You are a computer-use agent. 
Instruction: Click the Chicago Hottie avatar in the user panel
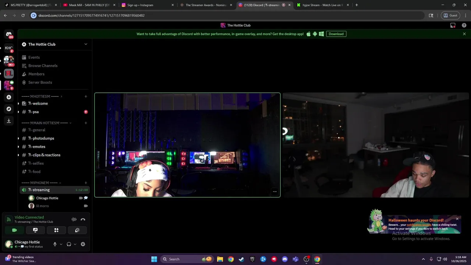pyautogui.click(x=9, y=244)
